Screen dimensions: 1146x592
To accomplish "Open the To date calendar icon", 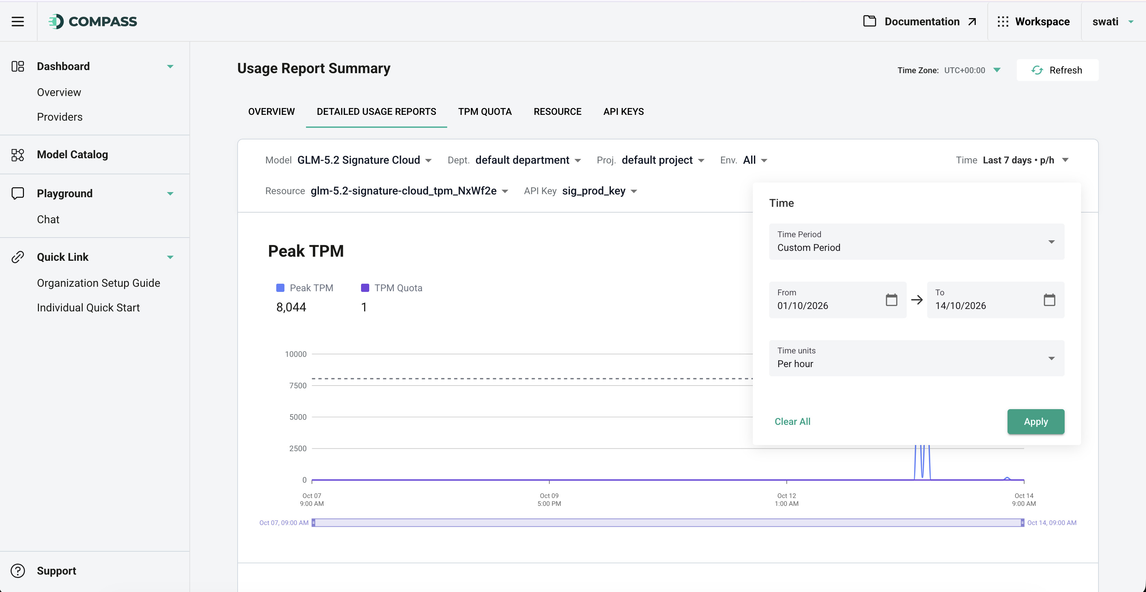I will (1049, 300).
